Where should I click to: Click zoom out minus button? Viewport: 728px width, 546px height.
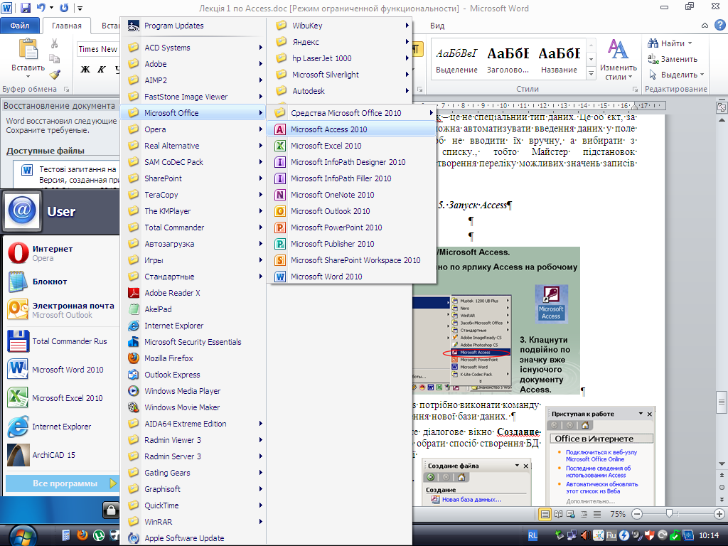[x=637, y=514]
